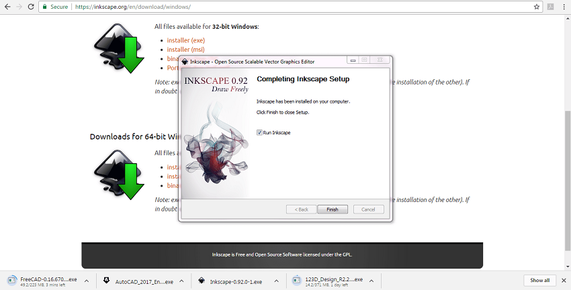Close the downloads bar with the X
571x290 pixels.
(x=564, y=280)
